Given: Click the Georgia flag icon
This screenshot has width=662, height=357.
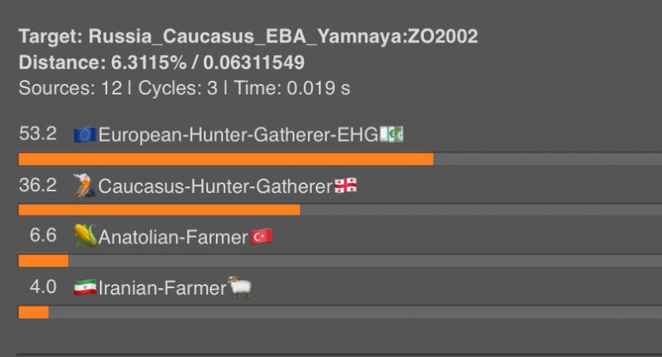Looking at the screenshot, I should (x=345, y=186).
